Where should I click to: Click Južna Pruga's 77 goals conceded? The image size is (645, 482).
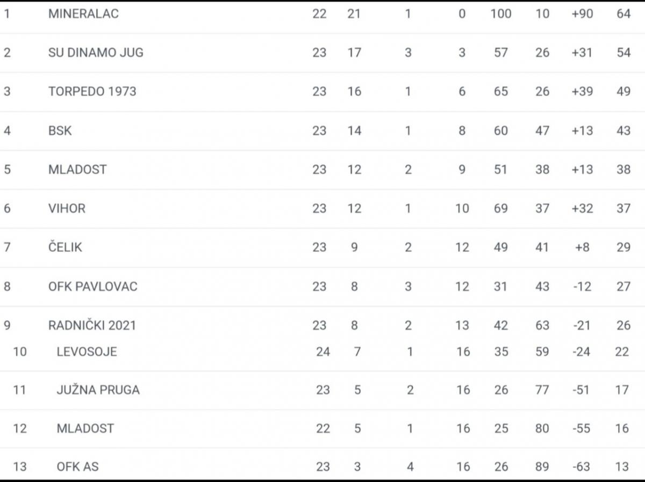click(x=542, y=390)
